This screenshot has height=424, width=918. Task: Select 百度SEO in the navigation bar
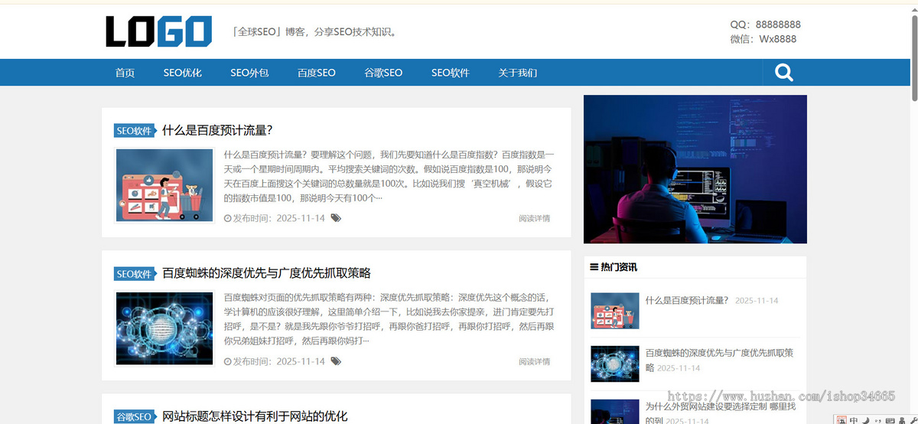pos(316,73)
